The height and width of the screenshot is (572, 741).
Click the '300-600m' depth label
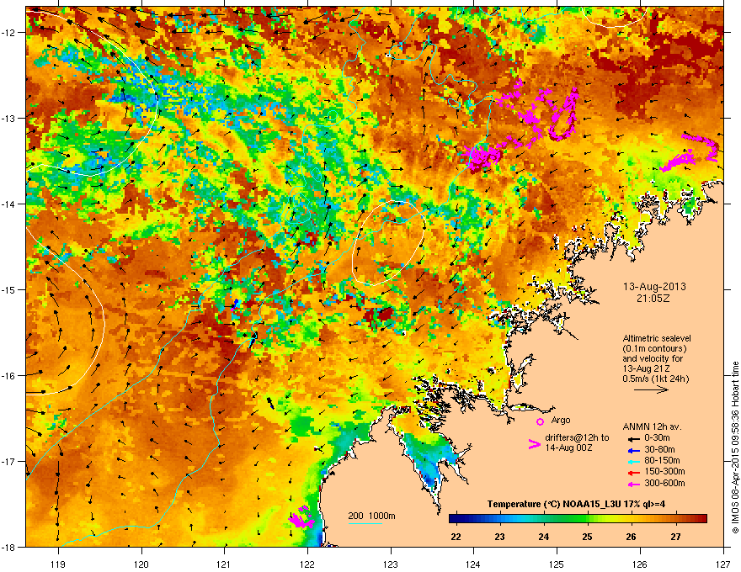pos(664,484)
